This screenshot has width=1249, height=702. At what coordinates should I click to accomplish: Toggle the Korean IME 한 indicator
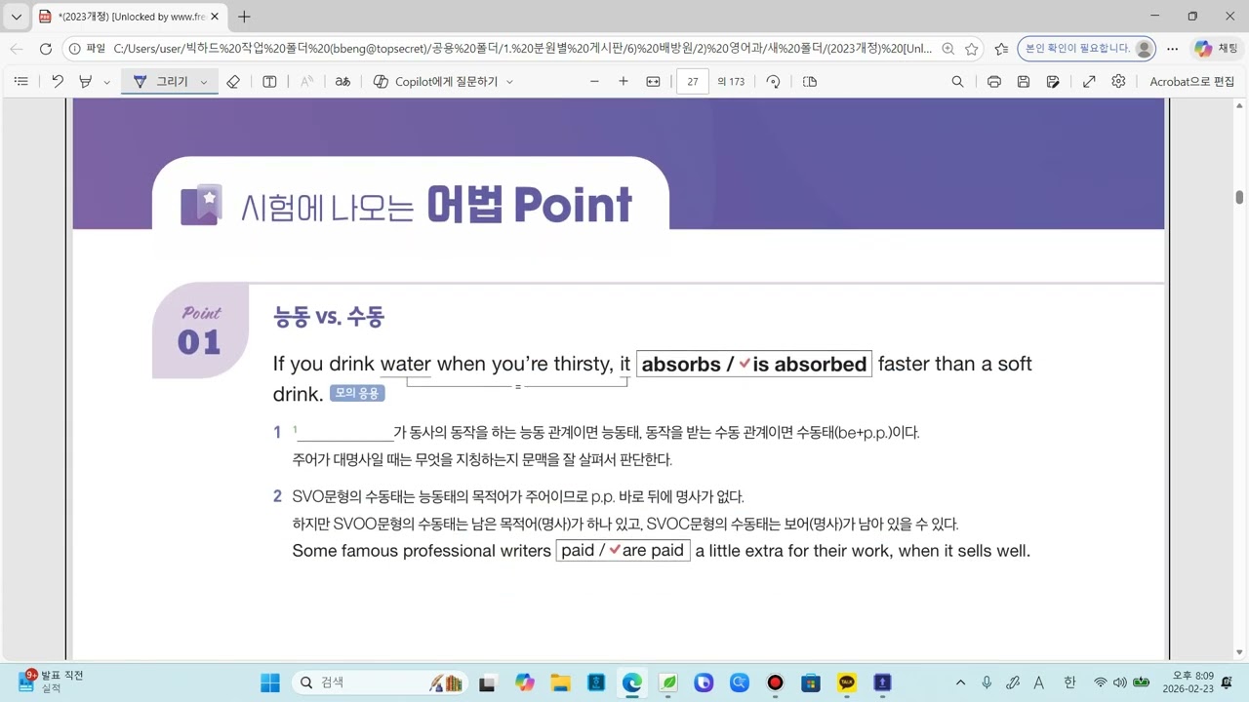click(1069, 682)
